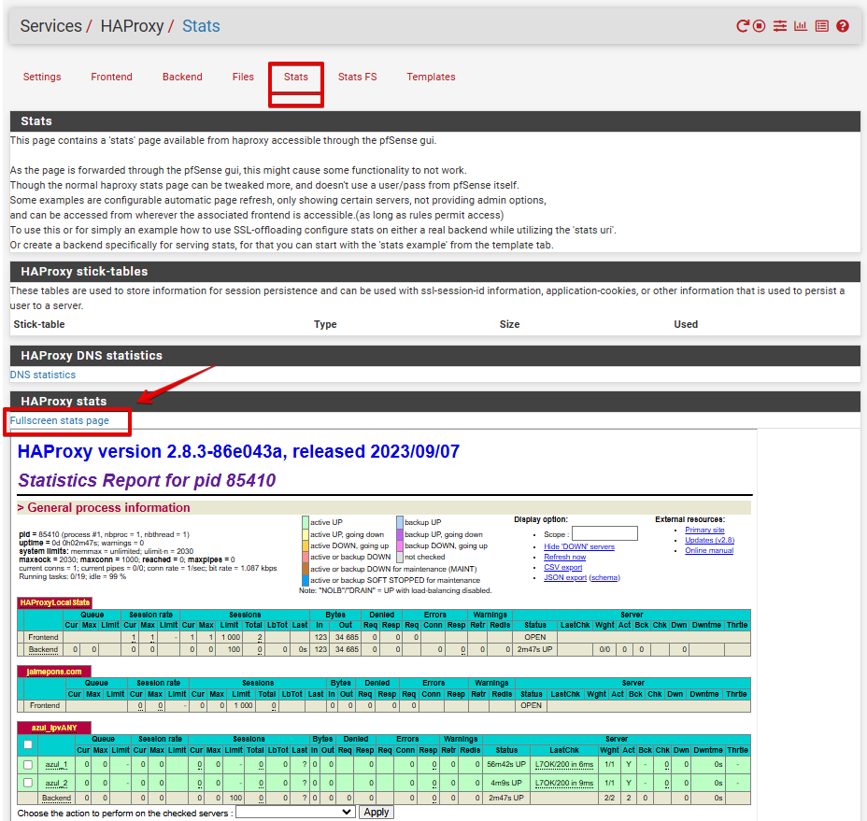Open related settings via the sliders icon
This screenshot has height=821, width=867.
coord(780,26)
